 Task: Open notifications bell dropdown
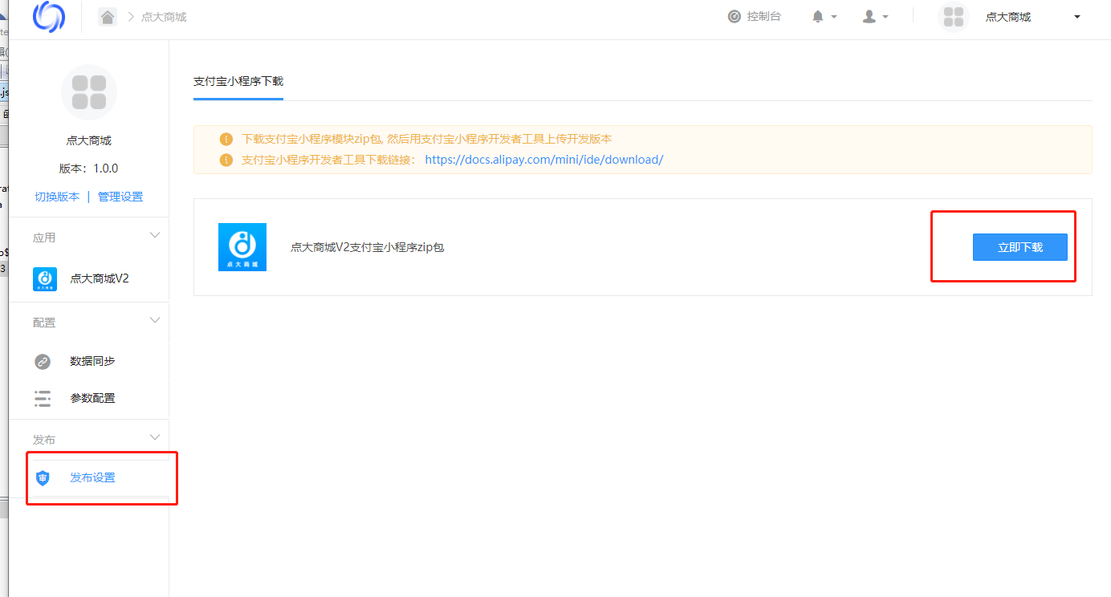[x=824, y=16]
